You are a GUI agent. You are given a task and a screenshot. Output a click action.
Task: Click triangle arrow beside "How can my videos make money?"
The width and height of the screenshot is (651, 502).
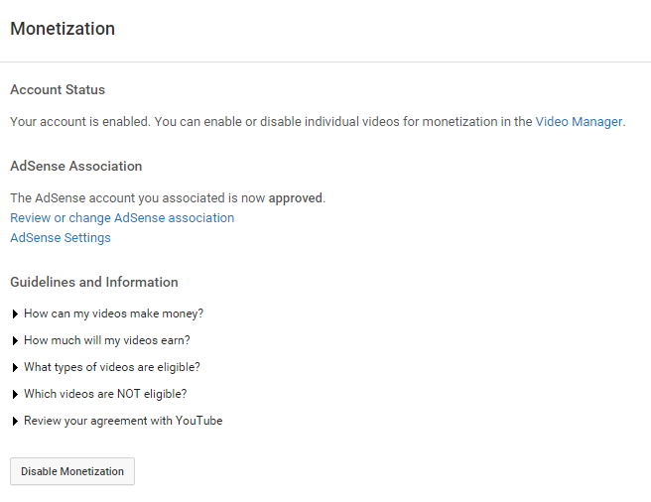click(x=15, y=314)
